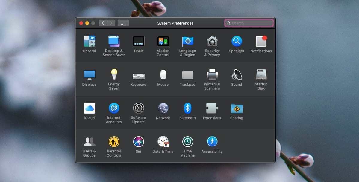Open the Dock settings

coord(138,42)
